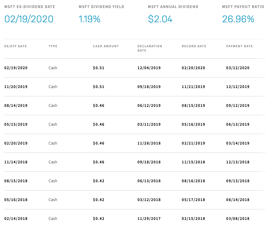Select the PAYMENT DATE column header
This screenshot has width=267, height=227.
[x=239, y=46]
